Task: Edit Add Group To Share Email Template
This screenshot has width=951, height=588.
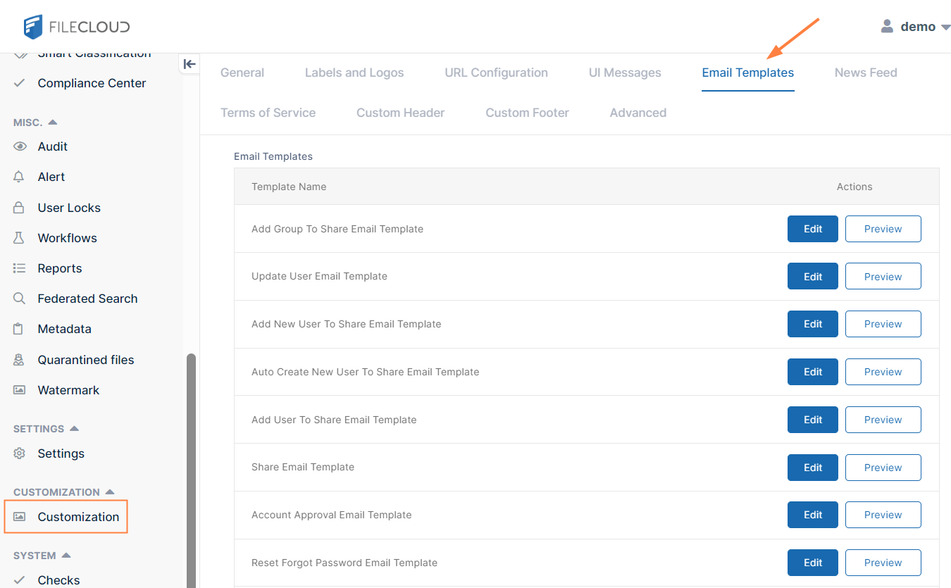Action: [x=812, y=229]
